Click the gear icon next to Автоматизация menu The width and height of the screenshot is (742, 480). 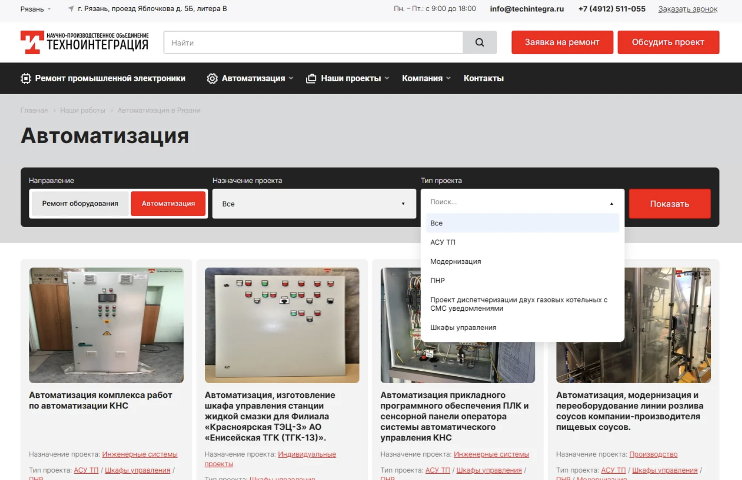(212, 78)
